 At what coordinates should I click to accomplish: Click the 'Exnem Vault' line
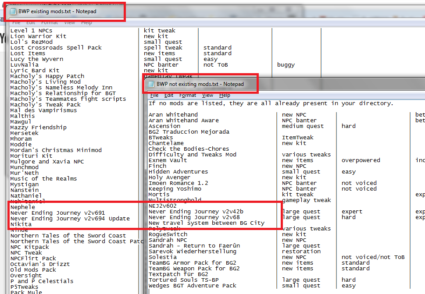(168, 160)
